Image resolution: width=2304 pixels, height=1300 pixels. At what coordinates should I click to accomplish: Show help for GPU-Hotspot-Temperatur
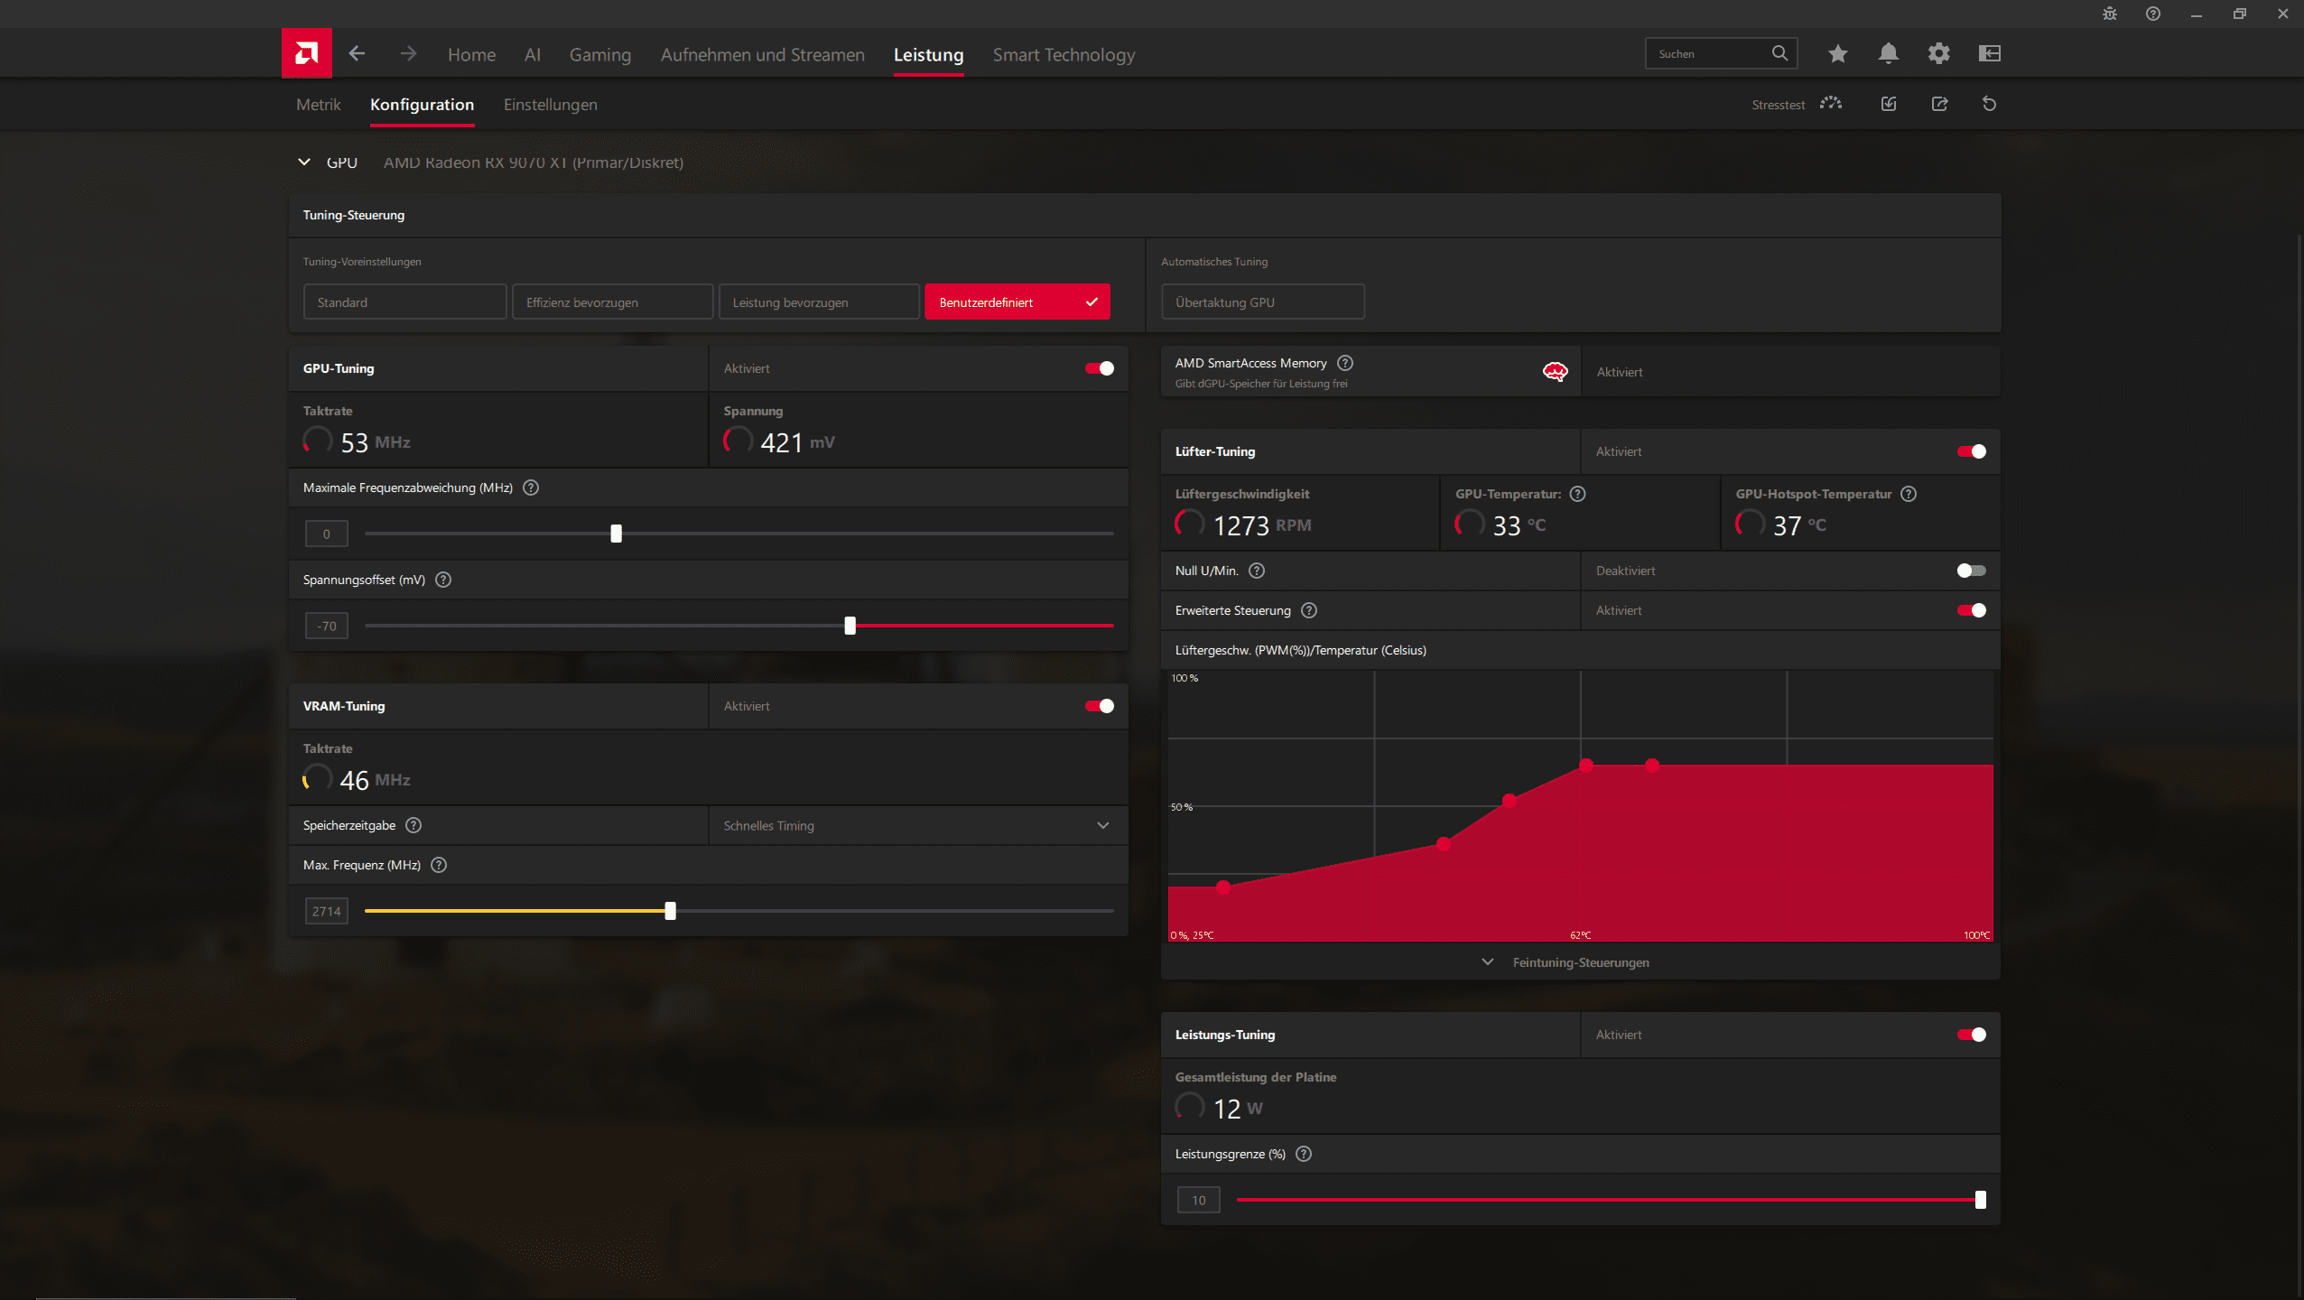1909,494
